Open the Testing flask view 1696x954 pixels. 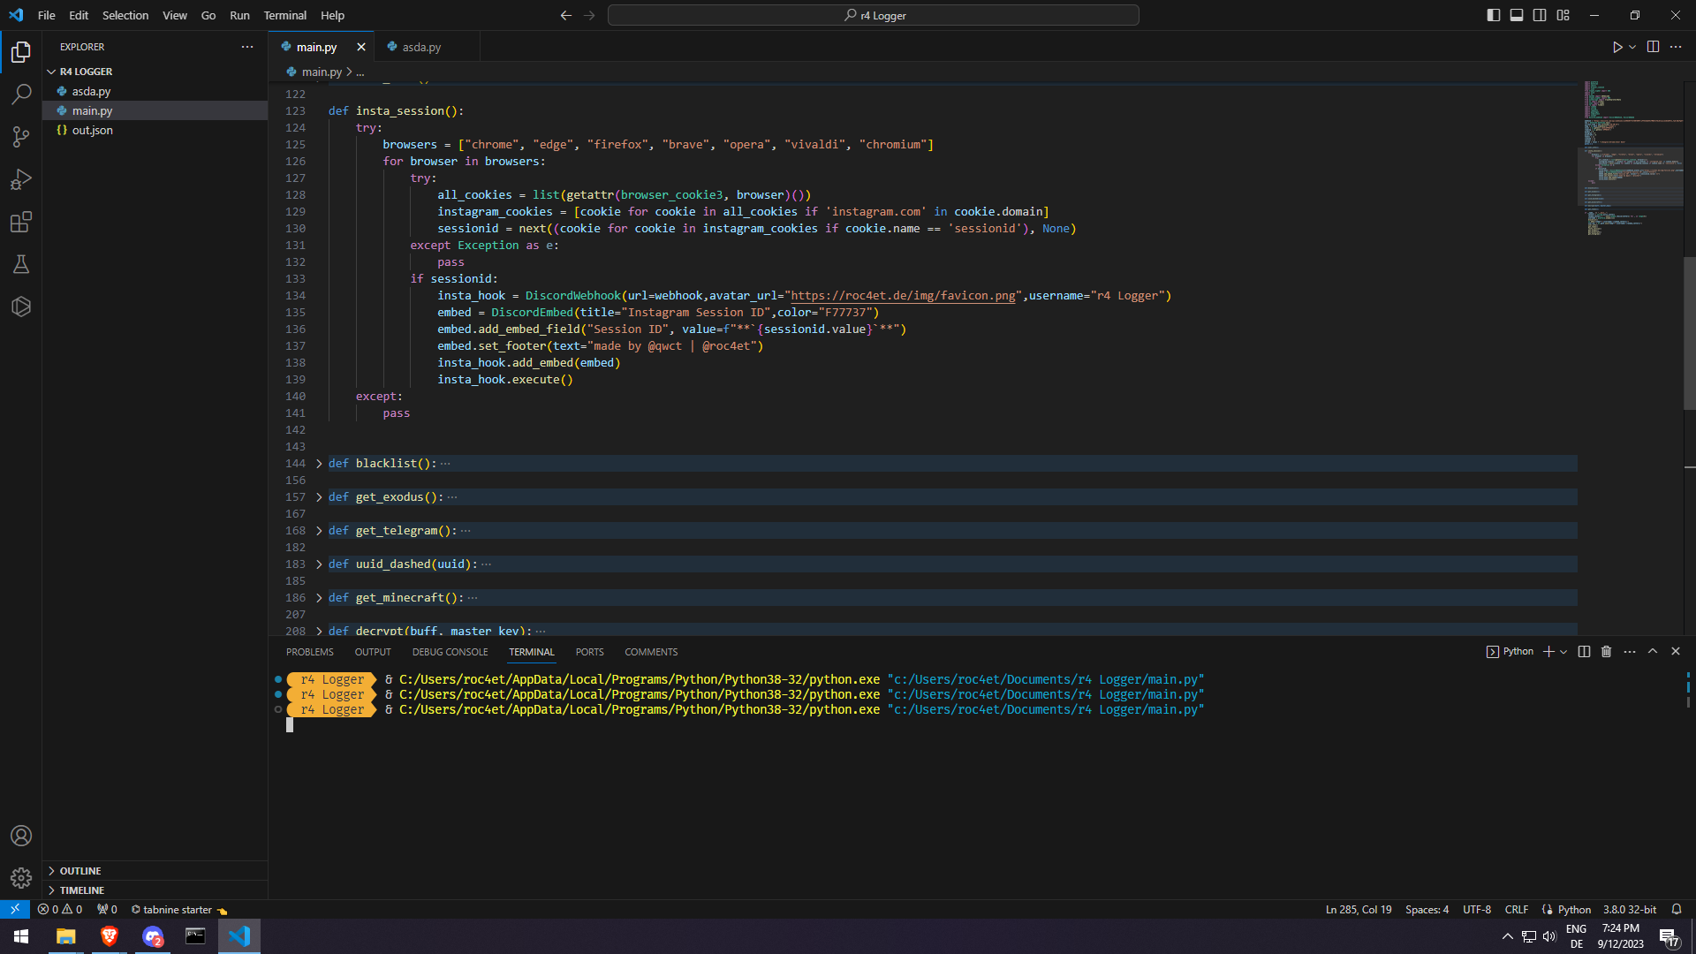[x=21, y=264]
